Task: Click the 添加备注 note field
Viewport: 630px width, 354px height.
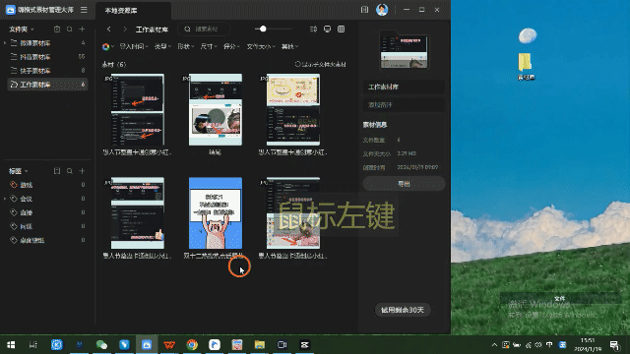Action: coord(404,105)
